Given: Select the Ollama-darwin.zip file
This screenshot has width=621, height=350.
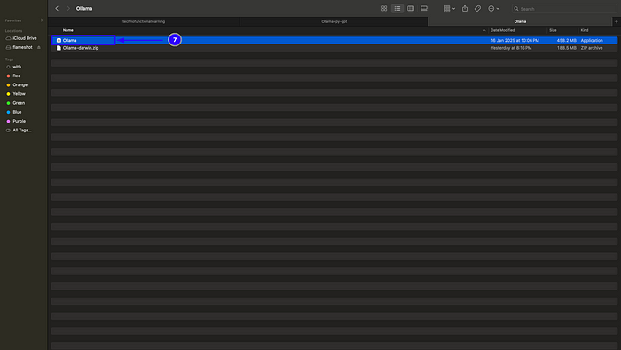Looking at the screenshot, I should click(x=81, y=48).
